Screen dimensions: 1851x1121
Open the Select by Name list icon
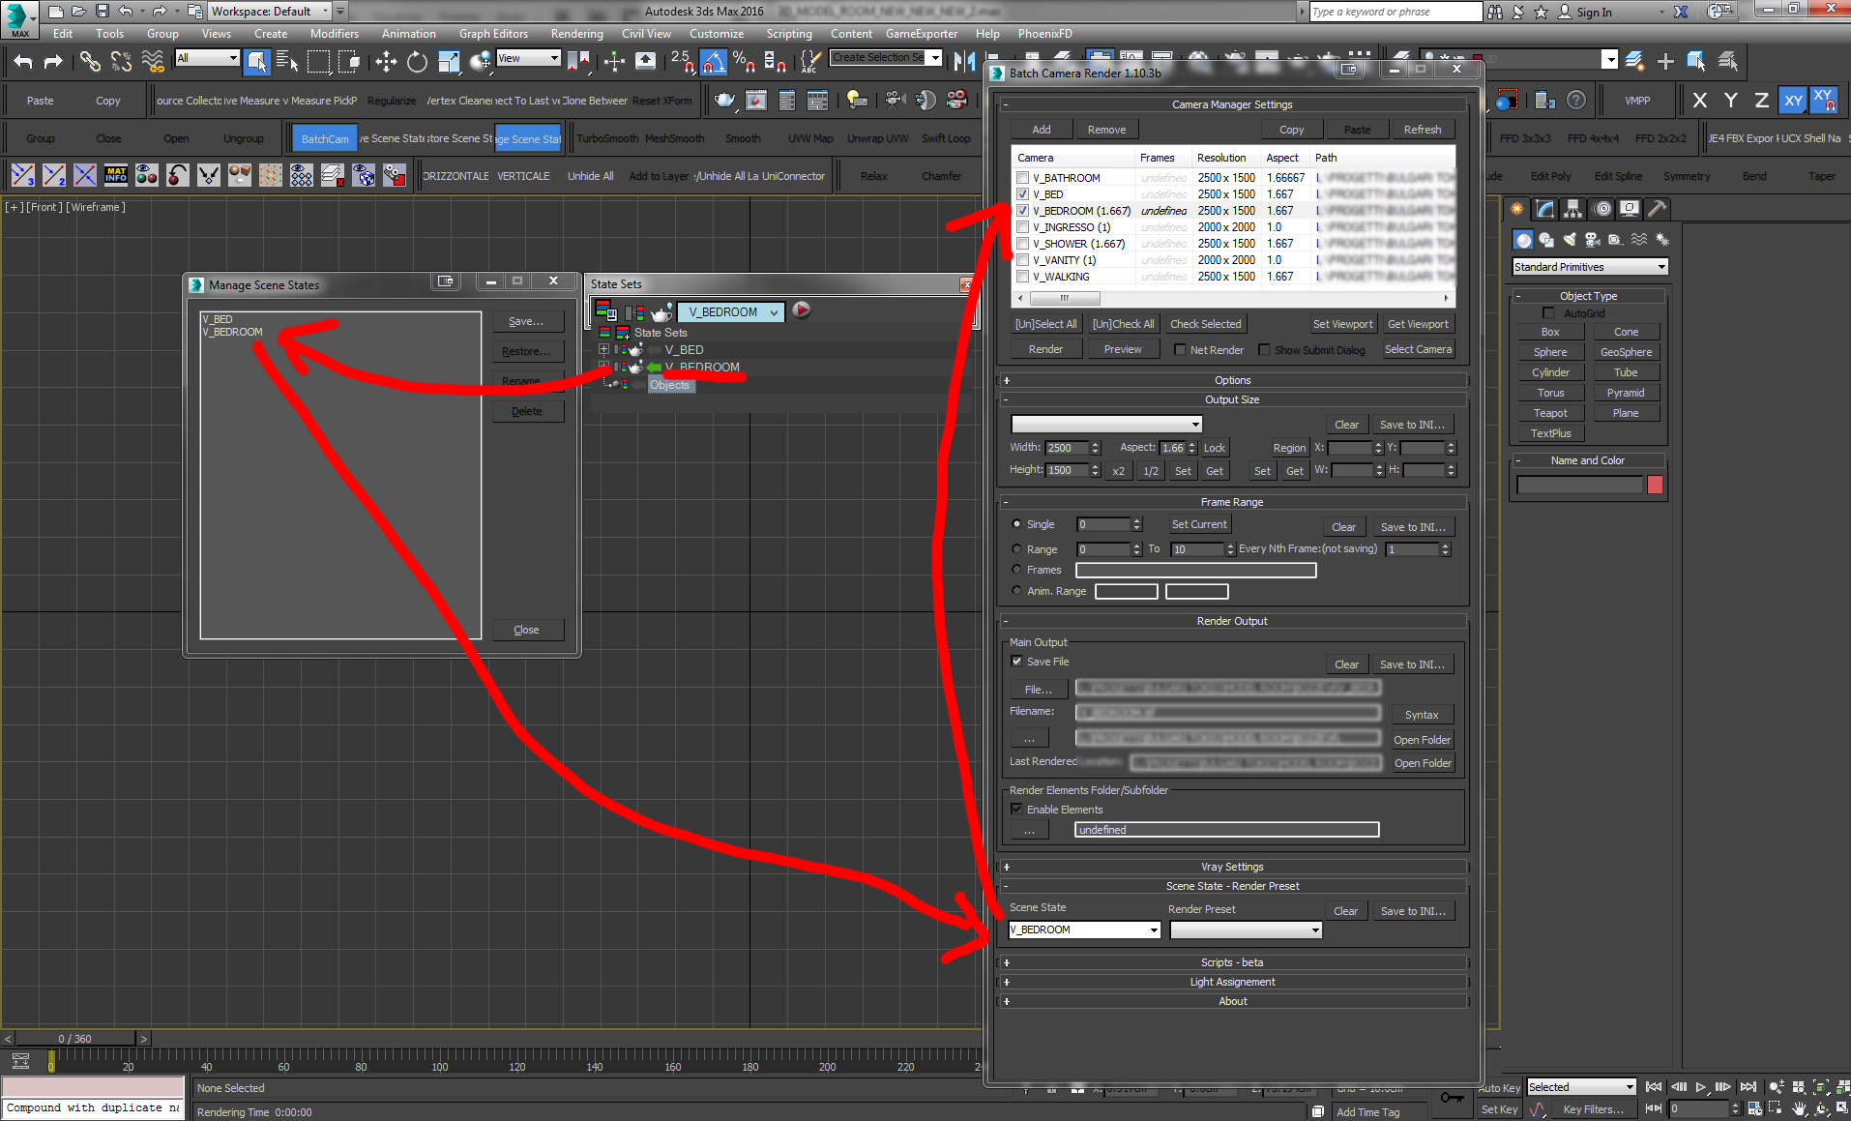pos(287,62)
